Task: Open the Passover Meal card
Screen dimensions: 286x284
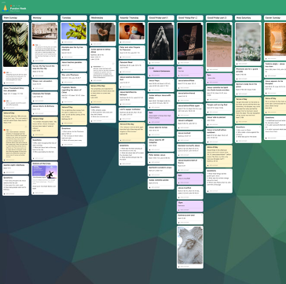Action: [x=132, y=67]
